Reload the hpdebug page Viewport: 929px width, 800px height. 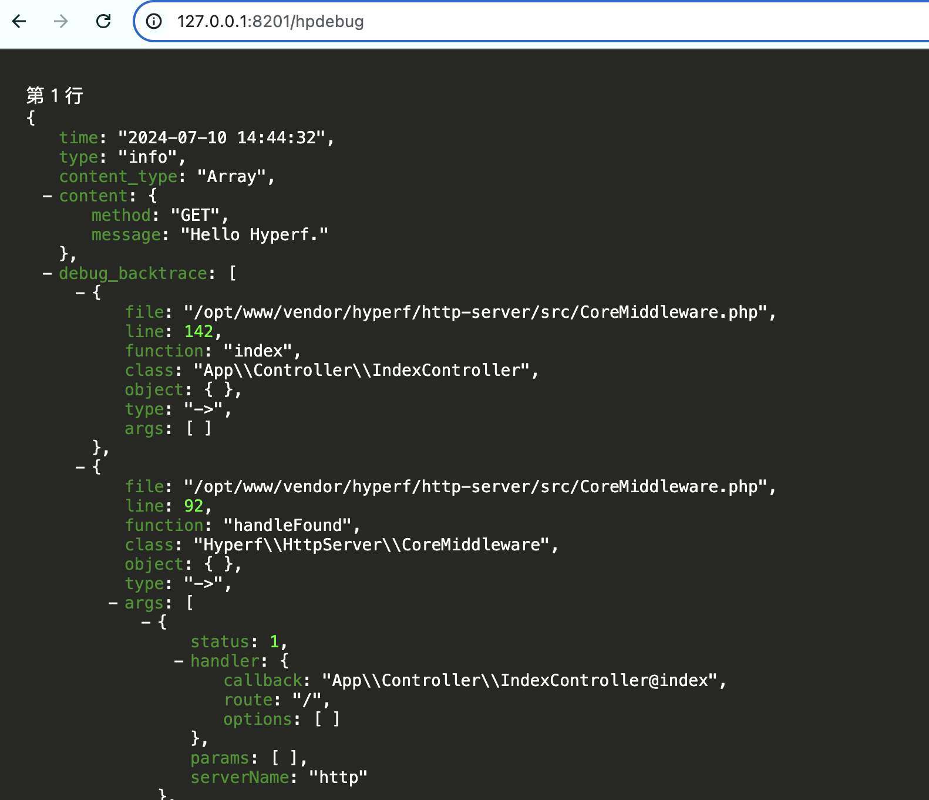pos(103,22)
